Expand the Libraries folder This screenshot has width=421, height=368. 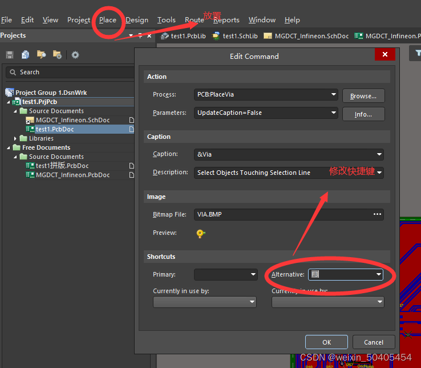15,138
